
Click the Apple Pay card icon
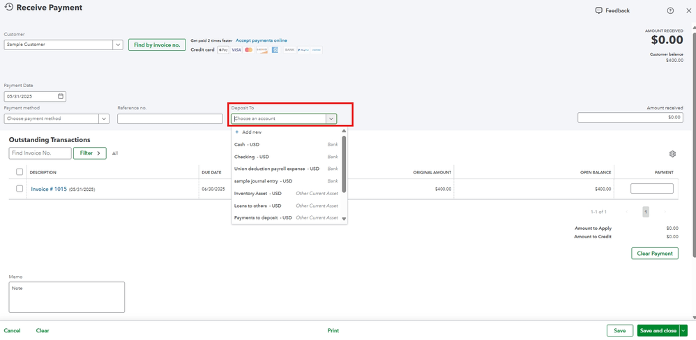point(223,50)
